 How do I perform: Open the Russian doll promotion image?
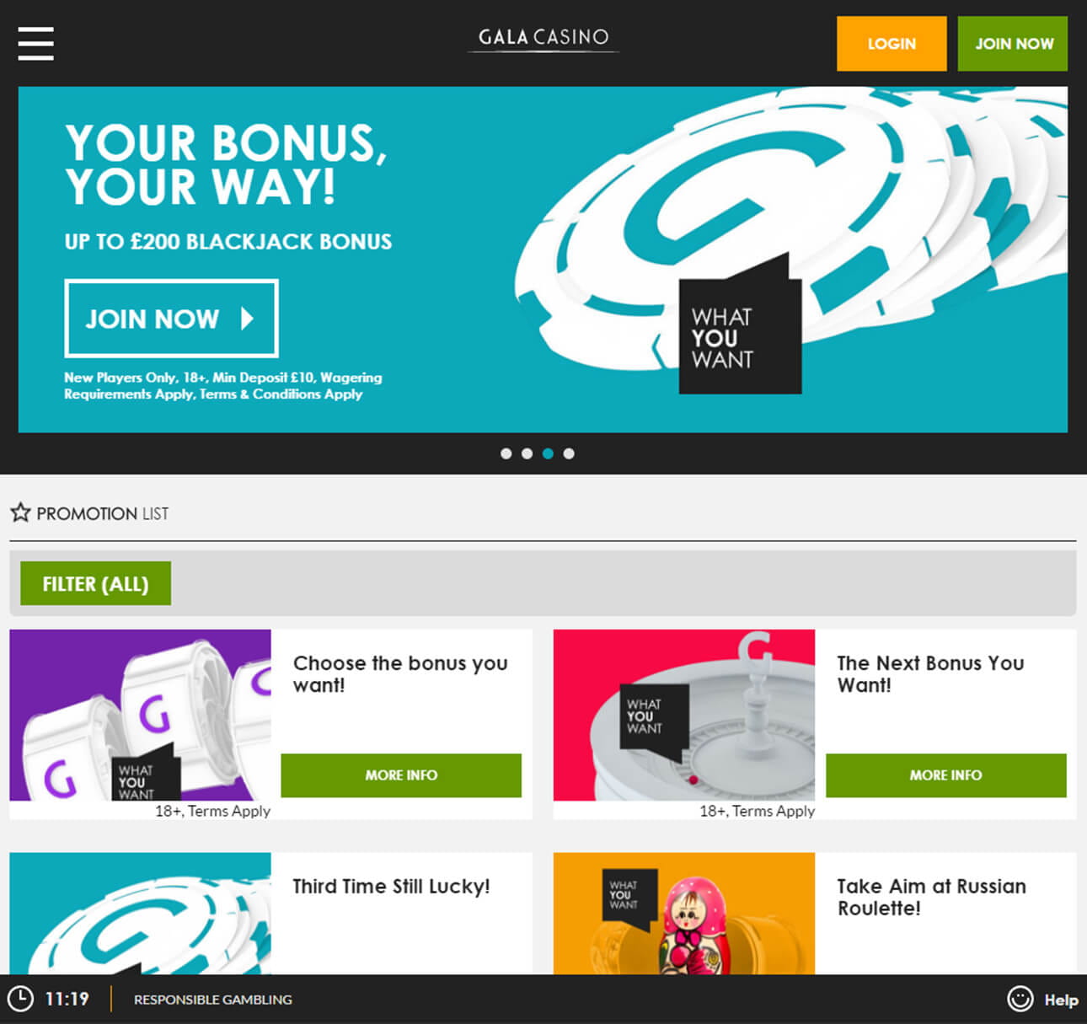684,914
